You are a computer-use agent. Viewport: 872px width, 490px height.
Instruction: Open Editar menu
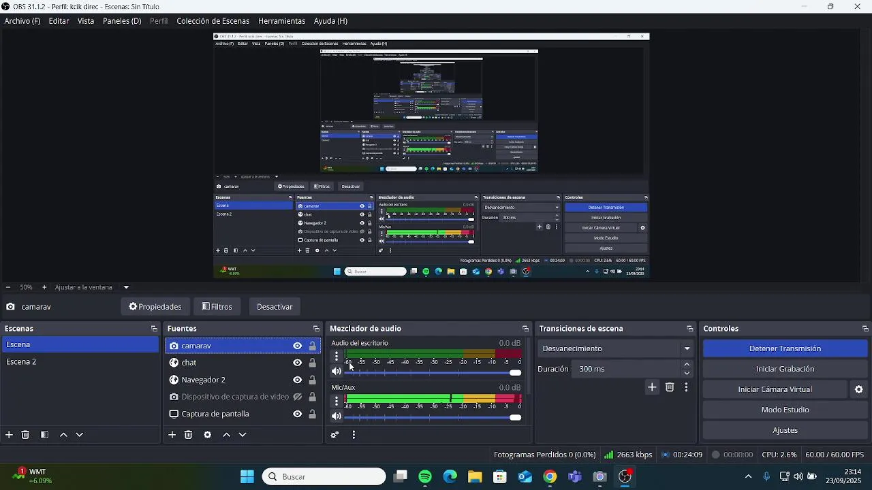tap(59, 21)
